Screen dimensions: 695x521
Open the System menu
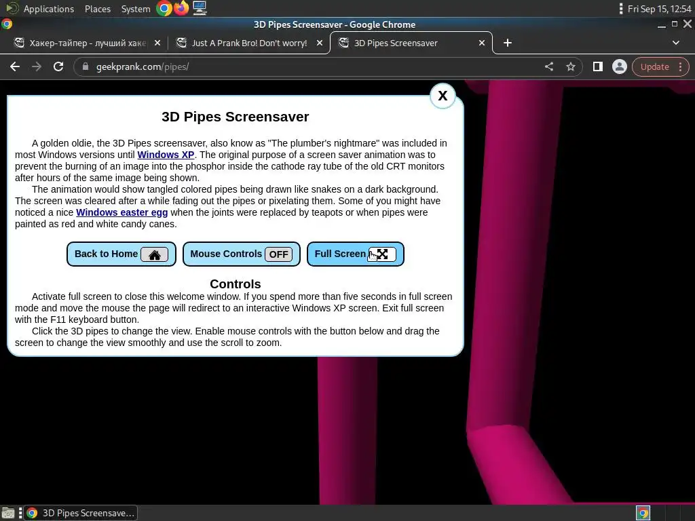[x=136, y=9]
